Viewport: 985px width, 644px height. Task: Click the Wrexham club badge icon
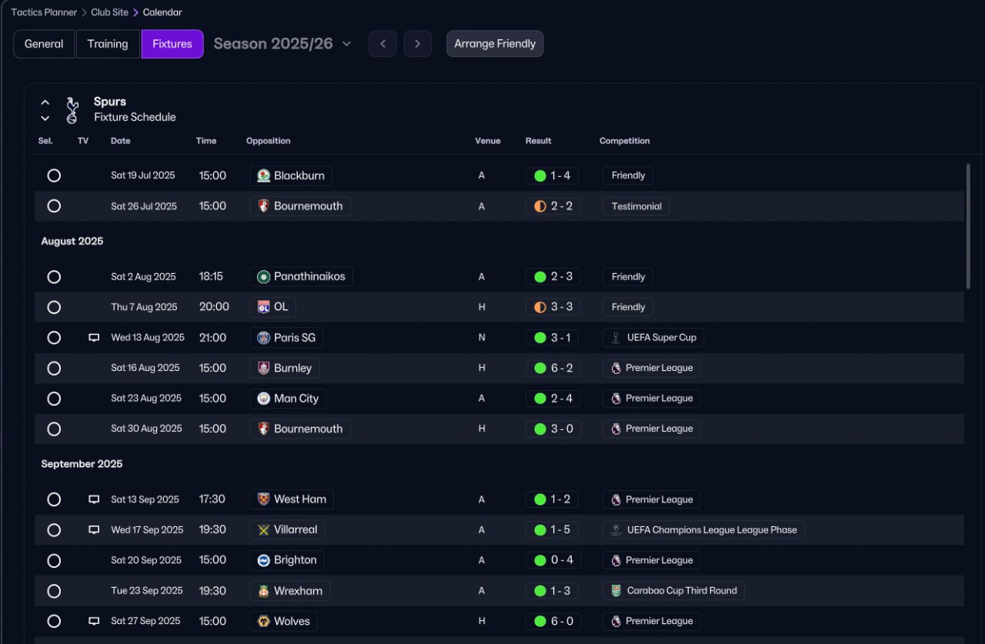263,591
